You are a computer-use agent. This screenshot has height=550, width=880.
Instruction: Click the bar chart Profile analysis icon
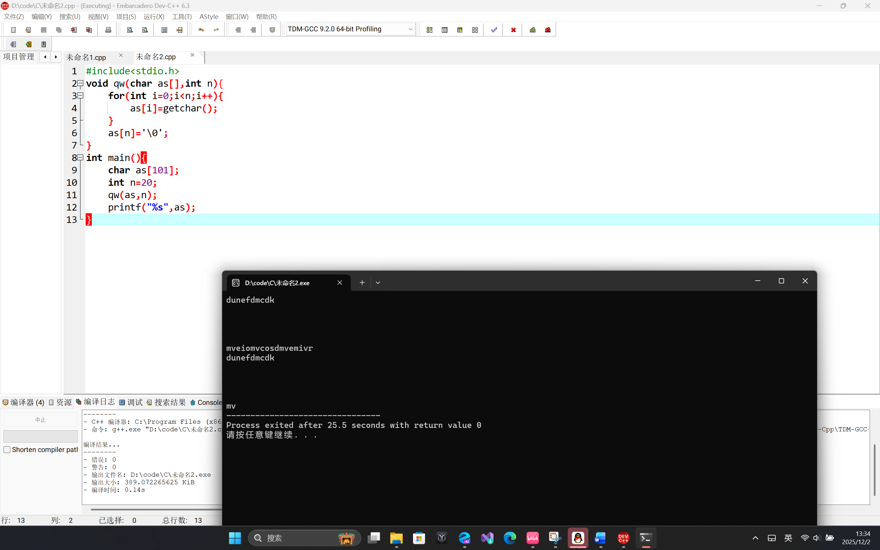tap(533, 30)
